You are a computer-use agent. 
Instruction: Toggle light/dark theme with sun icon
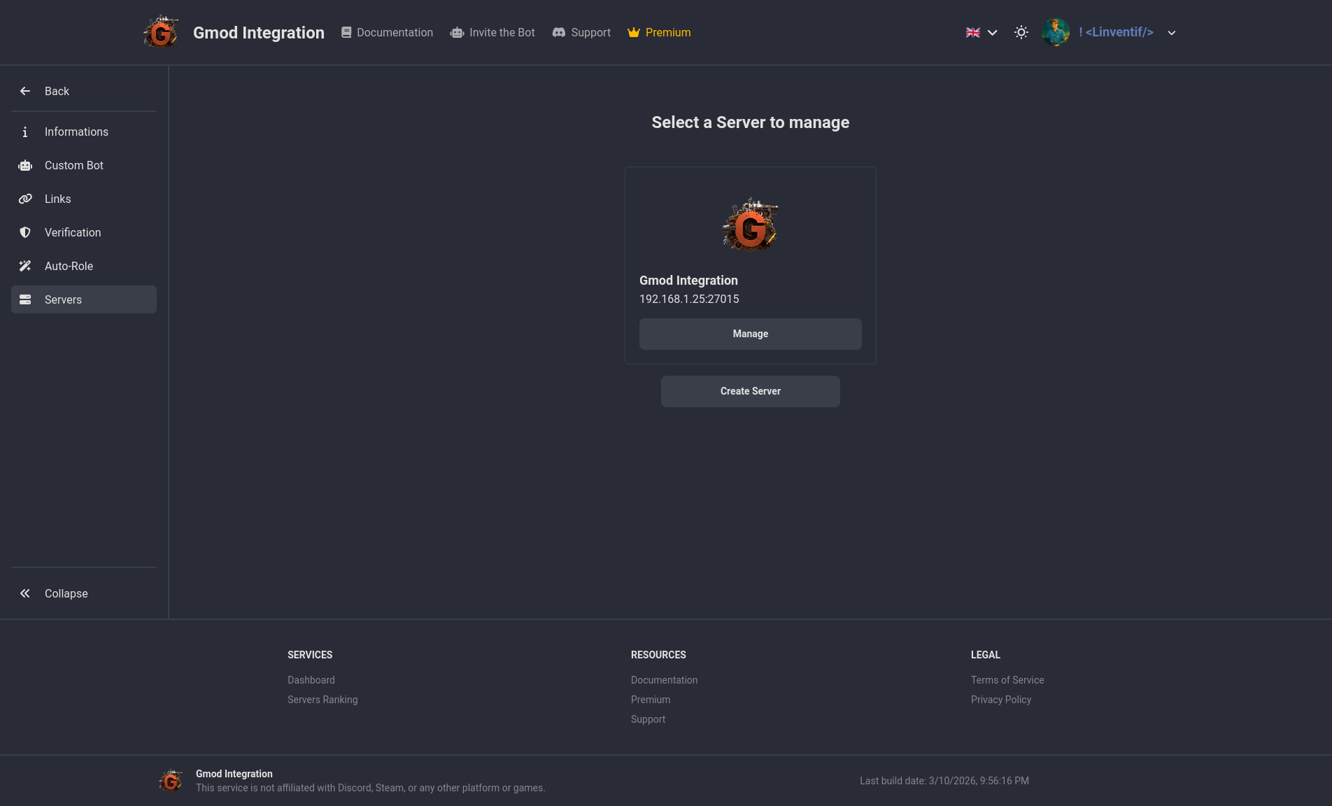click(x=1021, y=32)
